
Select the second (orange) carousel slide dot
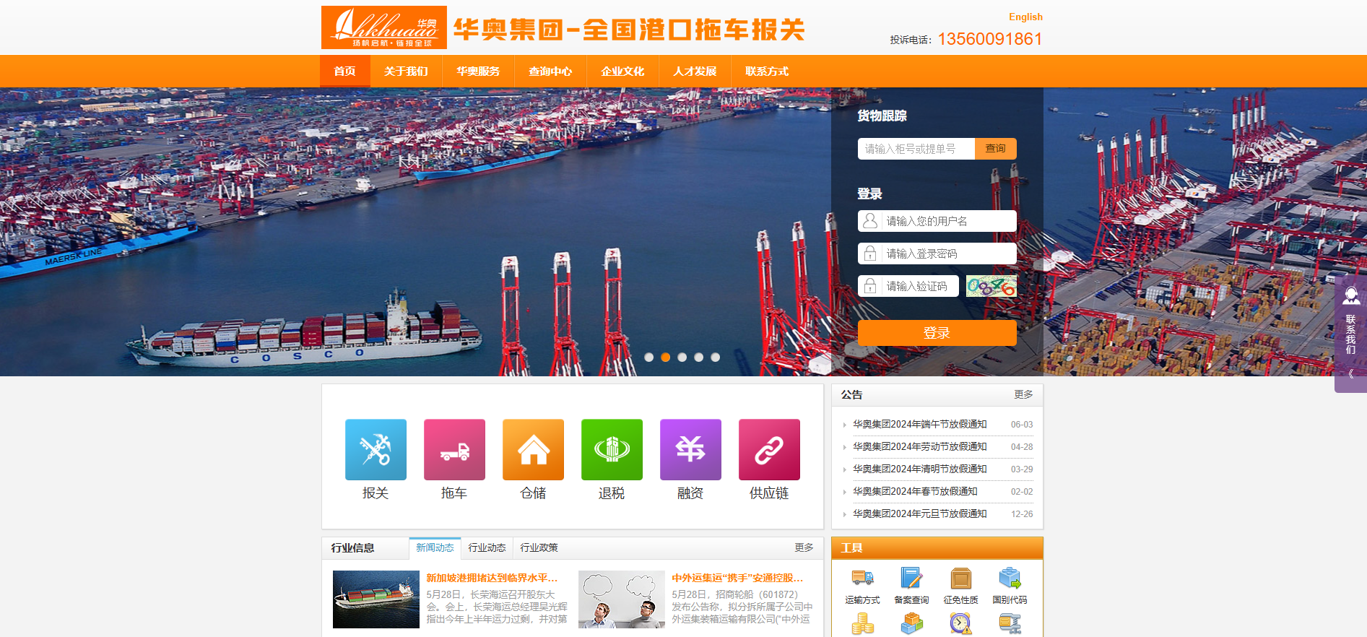pyautogui.click(x=666, y=357)
